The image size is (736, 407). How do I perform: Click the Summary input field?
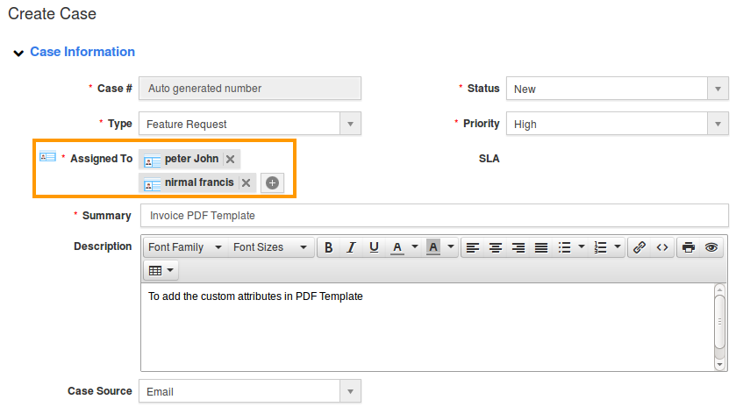435,216
